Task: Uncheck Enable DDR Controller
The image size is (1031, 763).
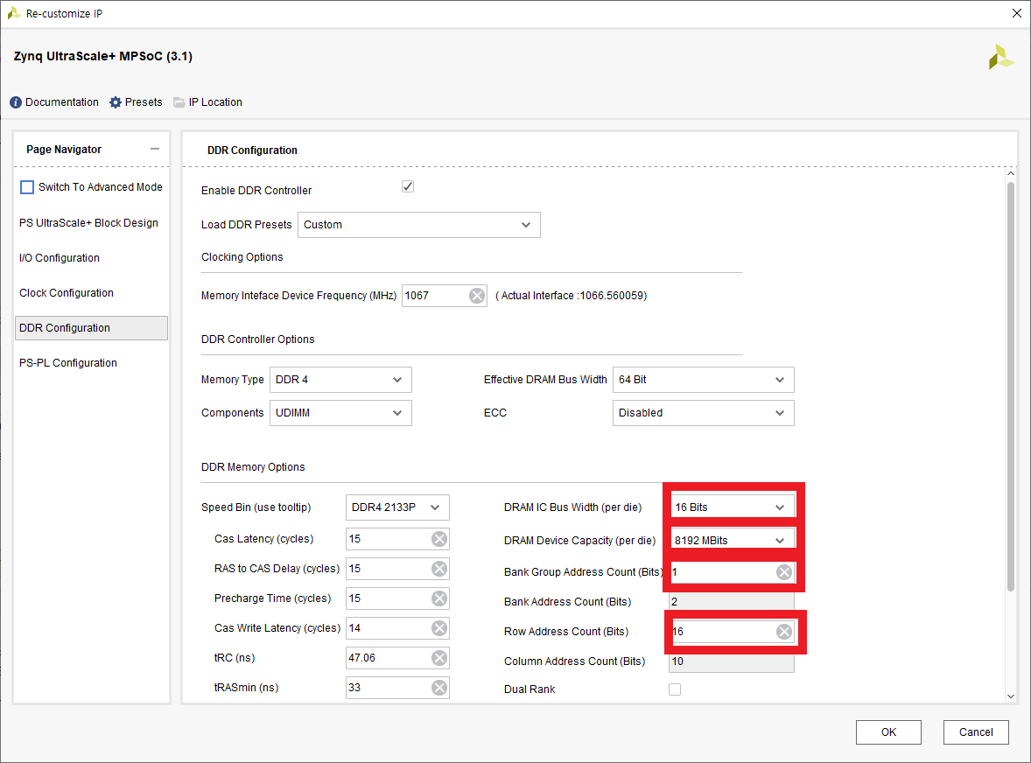Action: (408, 186)
